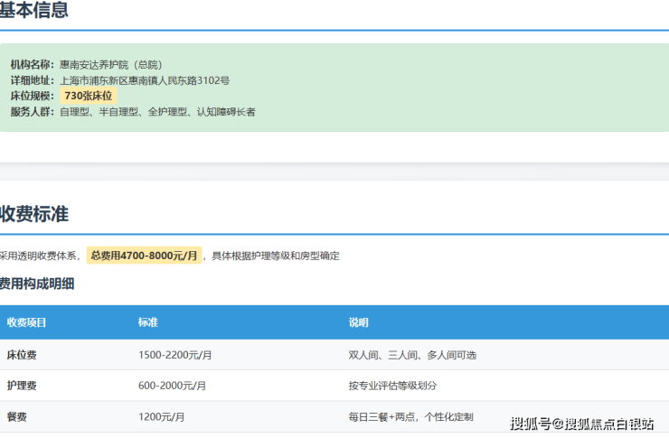Select the 餐费 row label
Viewport: 669px width, 438px height.
point(17,417)
